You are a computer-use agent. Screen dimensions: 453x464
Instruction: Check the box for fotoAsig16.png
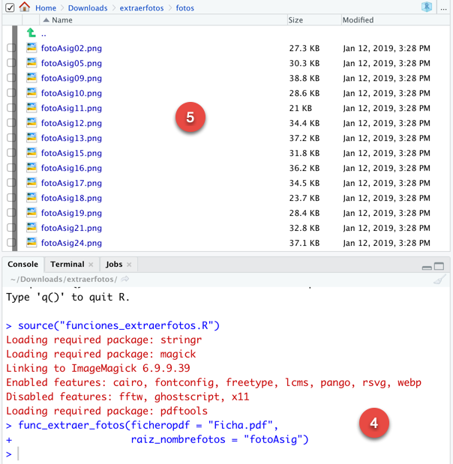coord(11,168)
